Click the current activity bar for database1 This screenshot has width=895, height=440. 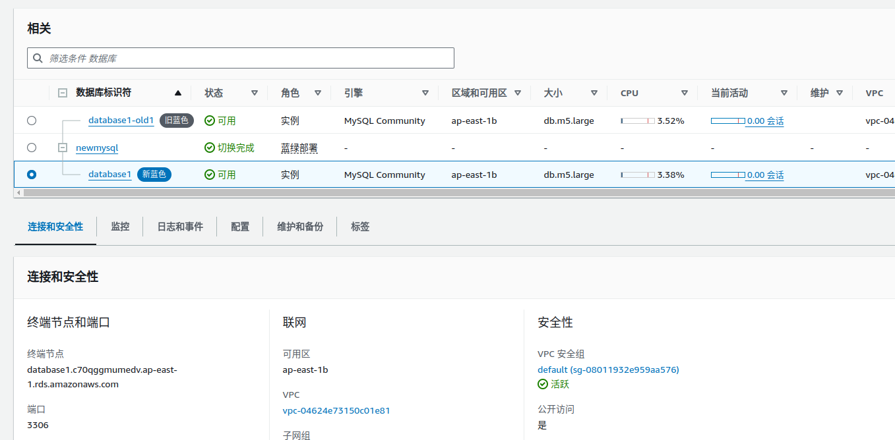pyautogui.click(x=728, y=175)
